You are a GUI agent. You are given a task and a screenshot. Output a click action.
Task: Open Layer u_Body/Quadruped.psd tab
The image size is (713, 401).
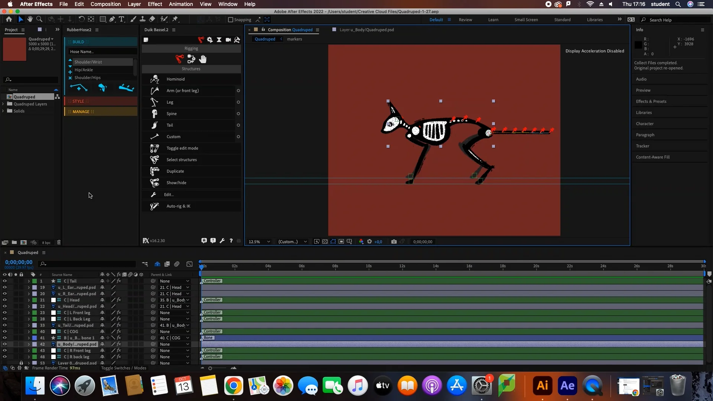click(367, 30)
